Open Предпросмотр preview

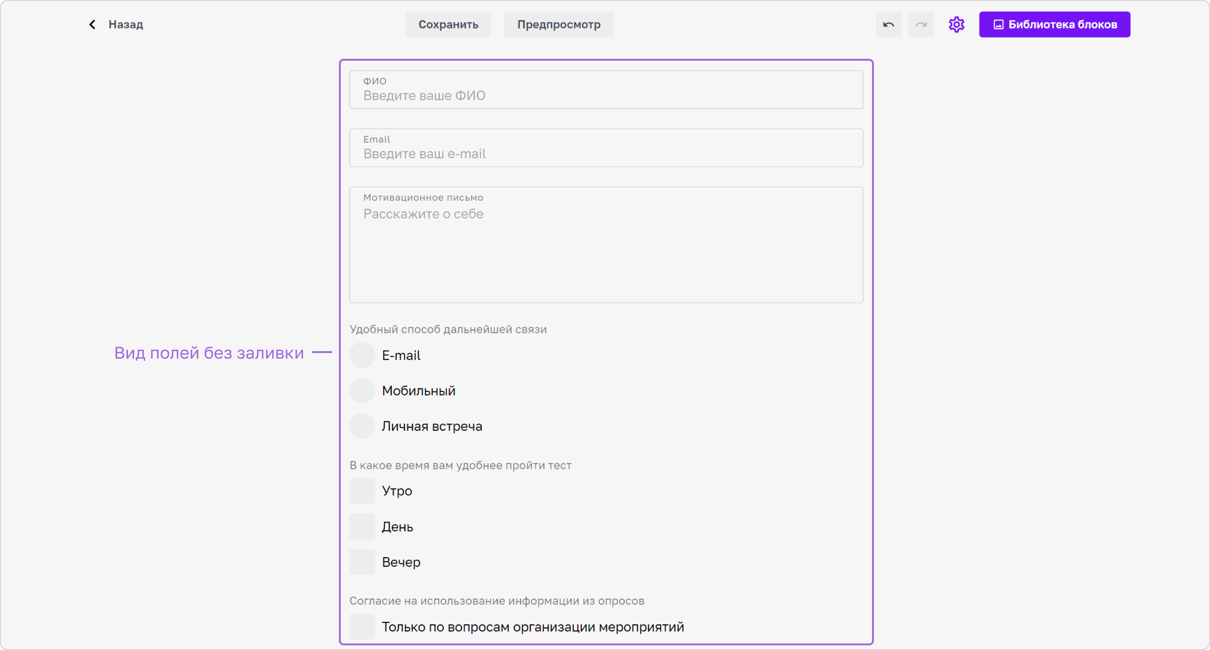(x=558, y=24)
